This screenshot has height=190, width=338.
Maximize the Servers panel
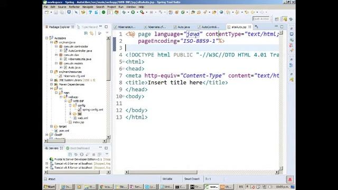click(x=106, y=148)
